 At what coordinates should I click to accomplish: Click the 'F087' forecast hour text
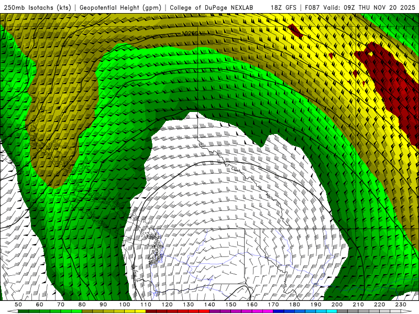(313, 7)
